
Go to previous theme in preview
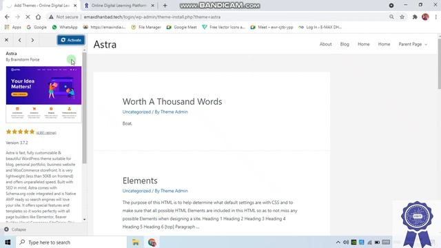click(20, 40)
